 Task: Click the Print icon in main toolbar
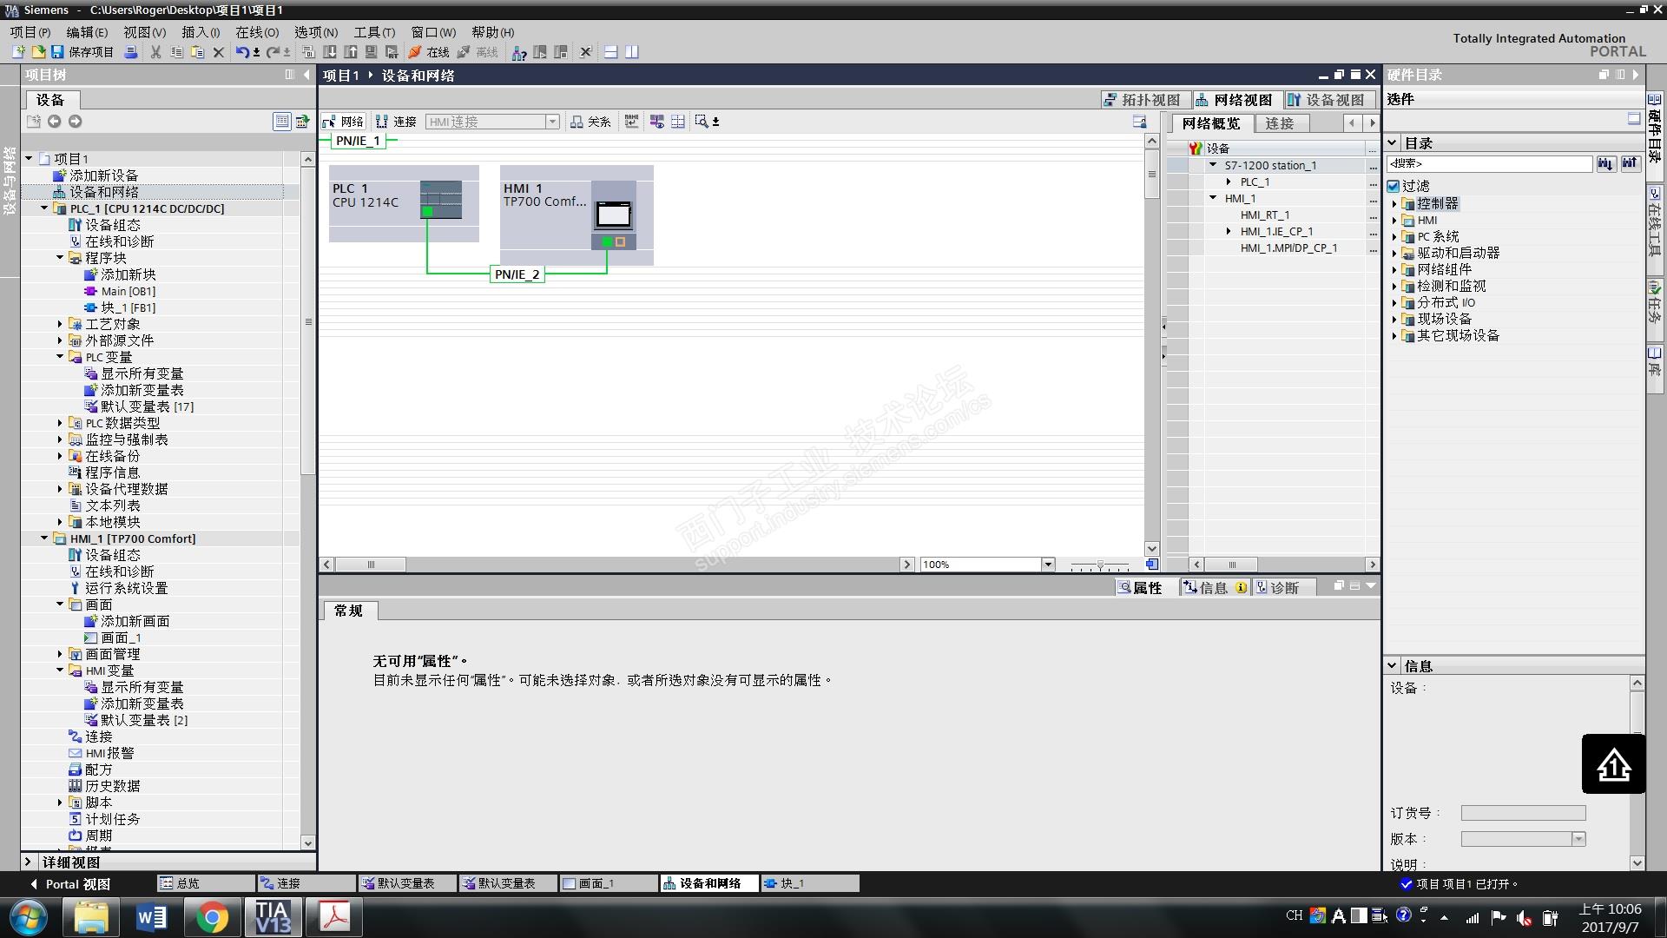[131, 52]
